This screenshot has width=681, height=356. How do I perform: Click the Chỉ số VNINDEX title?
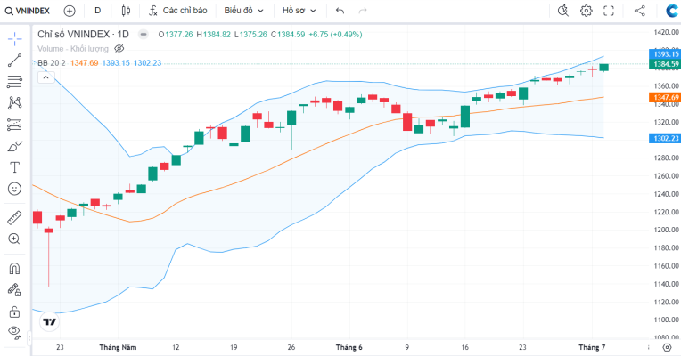(83, 34)
